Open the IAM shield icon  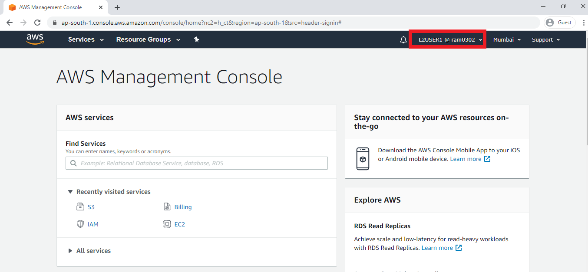pyautogui.click(x=80, y=224)
